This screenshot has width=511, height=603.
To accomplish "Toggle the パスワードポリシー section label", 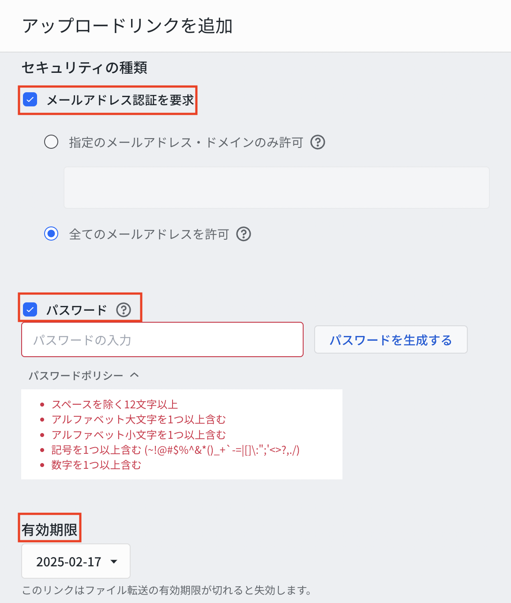I will point(76,376).
